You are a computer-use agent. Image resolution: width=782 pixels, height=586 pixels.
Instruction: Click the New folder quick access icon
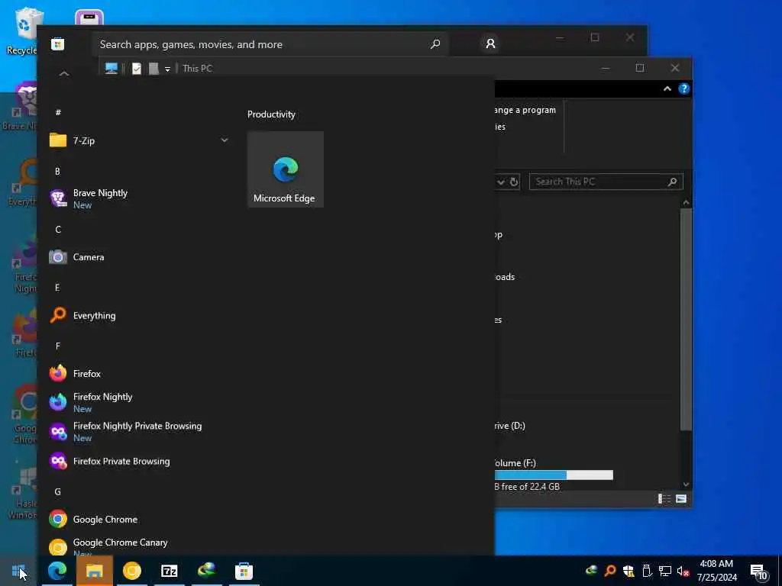click(x=153, y=68)
